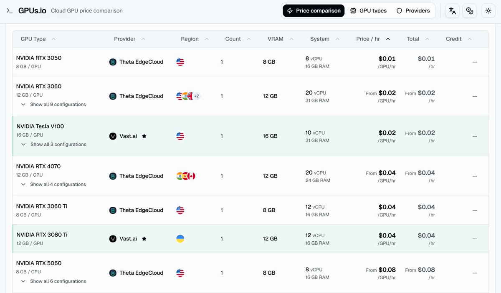Image resolution: width=501 pixels, height=293 pixels.
Task: Click the Vast.ai logo in Tesla V100 row
Action: [113, 136]
